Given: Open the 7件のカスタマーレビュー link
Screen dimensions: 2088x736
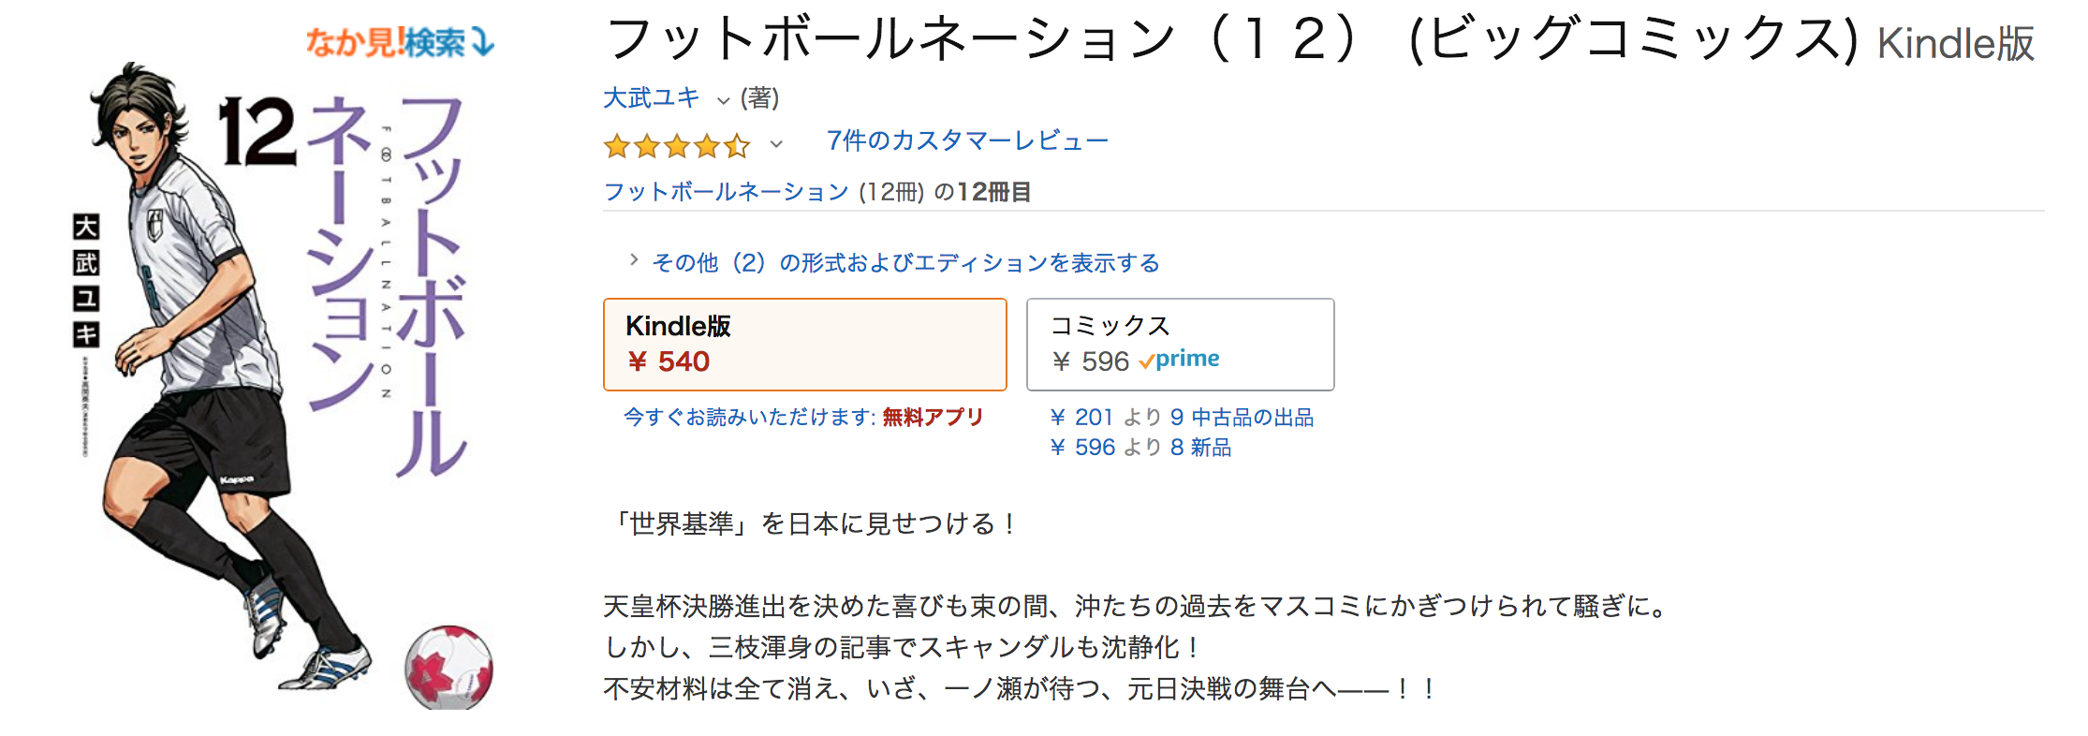Looking at the screenshot, I should [967, 140].
